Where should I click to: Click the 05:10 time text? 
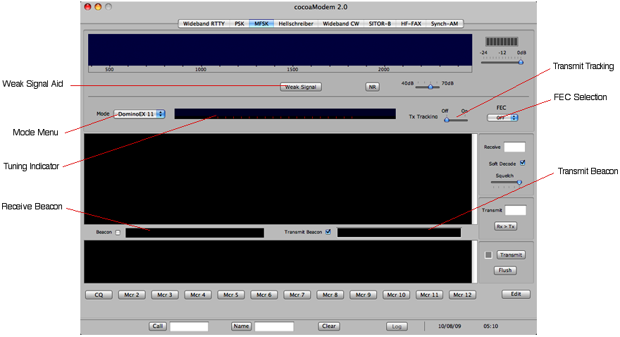click(490, 326)
